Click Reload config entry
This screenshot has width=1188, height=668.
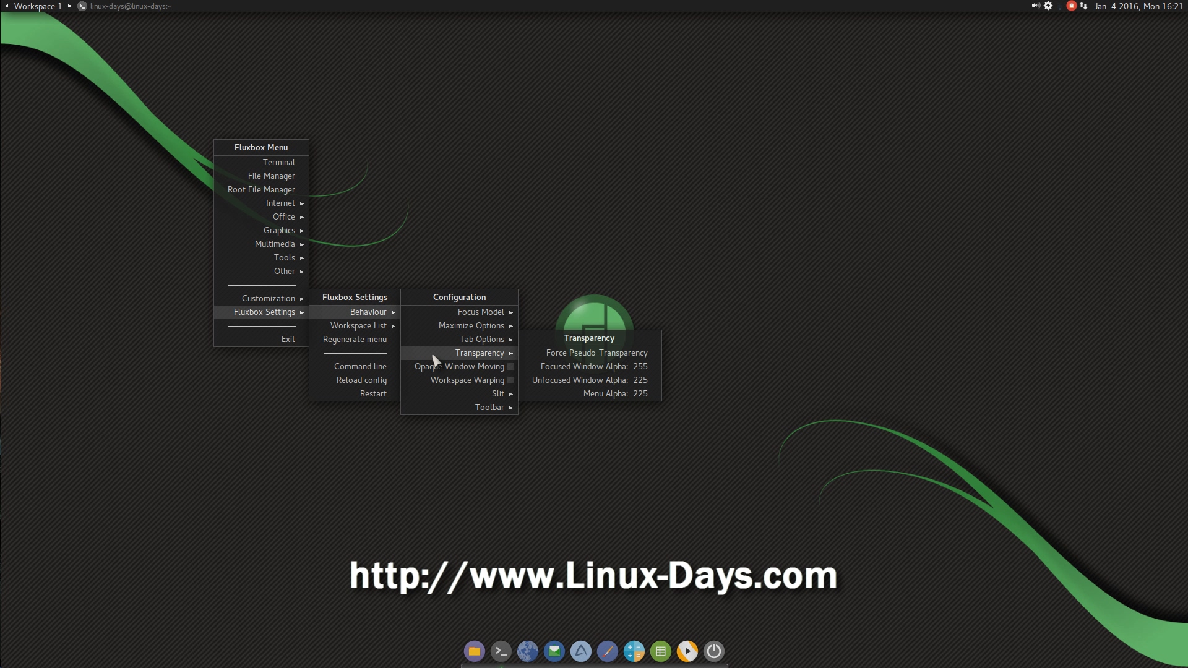tap(355, 380)
